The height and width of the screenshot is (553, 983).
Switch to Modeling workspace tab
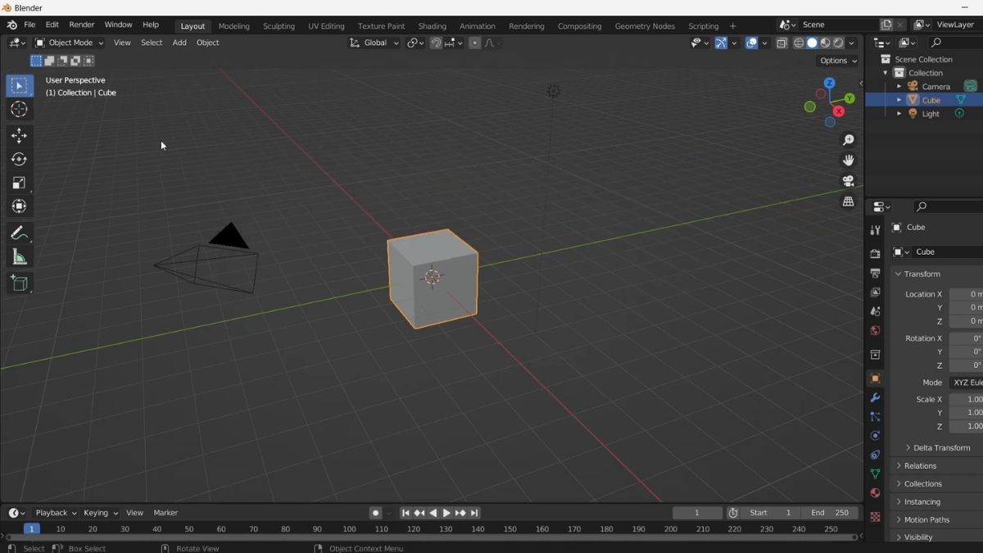[x=233, y=26]
